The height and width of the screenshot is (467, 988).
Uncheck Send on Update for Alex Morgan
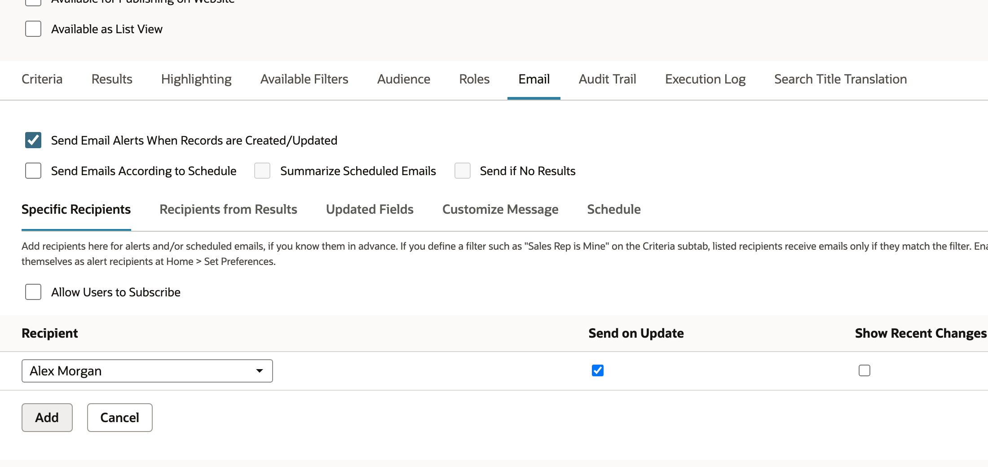pyautogui.click(x=598, y=370)
